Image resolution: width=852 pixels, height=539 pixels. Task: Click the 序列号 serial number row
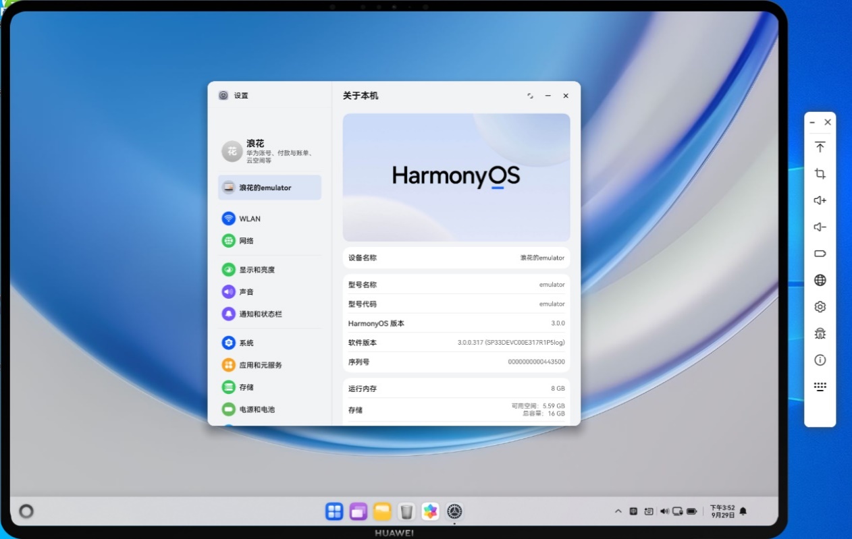click(456, 362)
